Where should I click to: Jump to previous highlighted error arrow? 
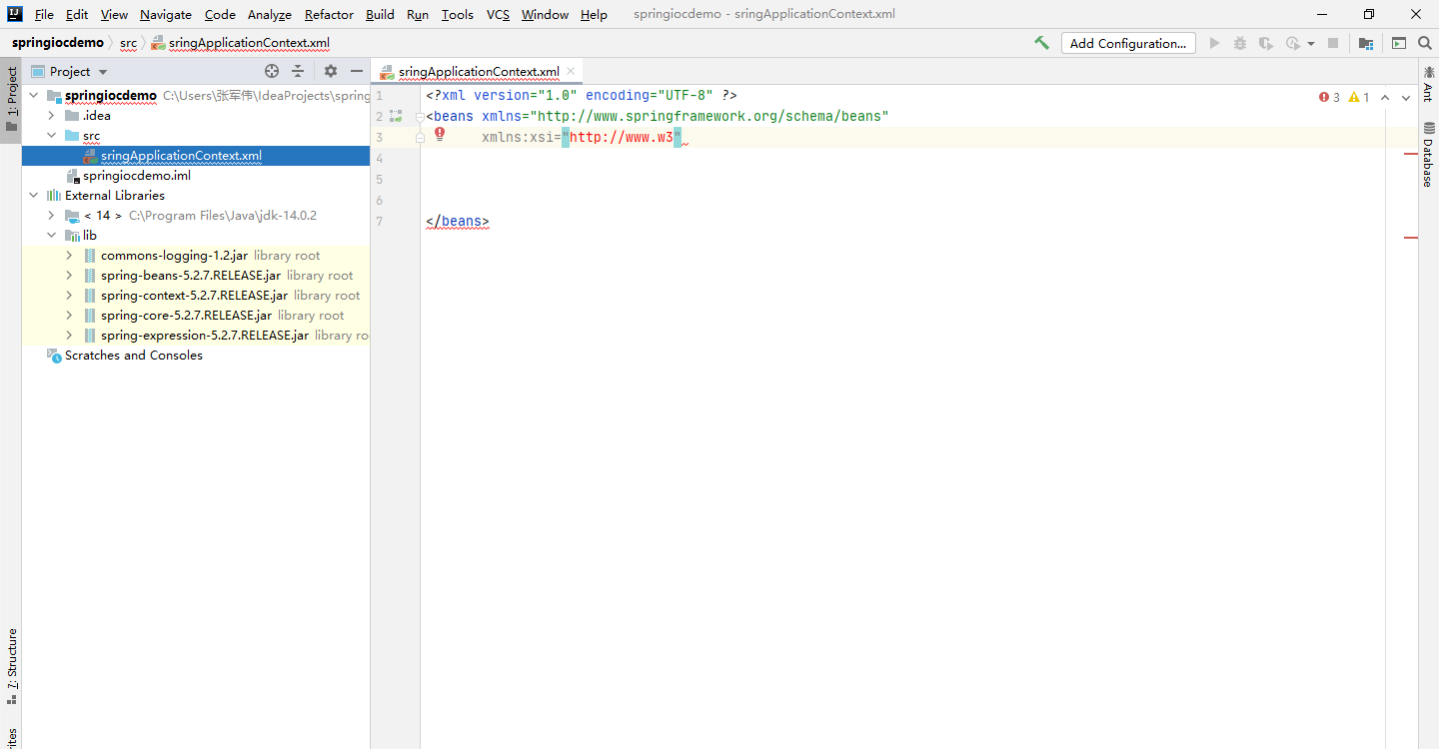[x=1385, y=97]
